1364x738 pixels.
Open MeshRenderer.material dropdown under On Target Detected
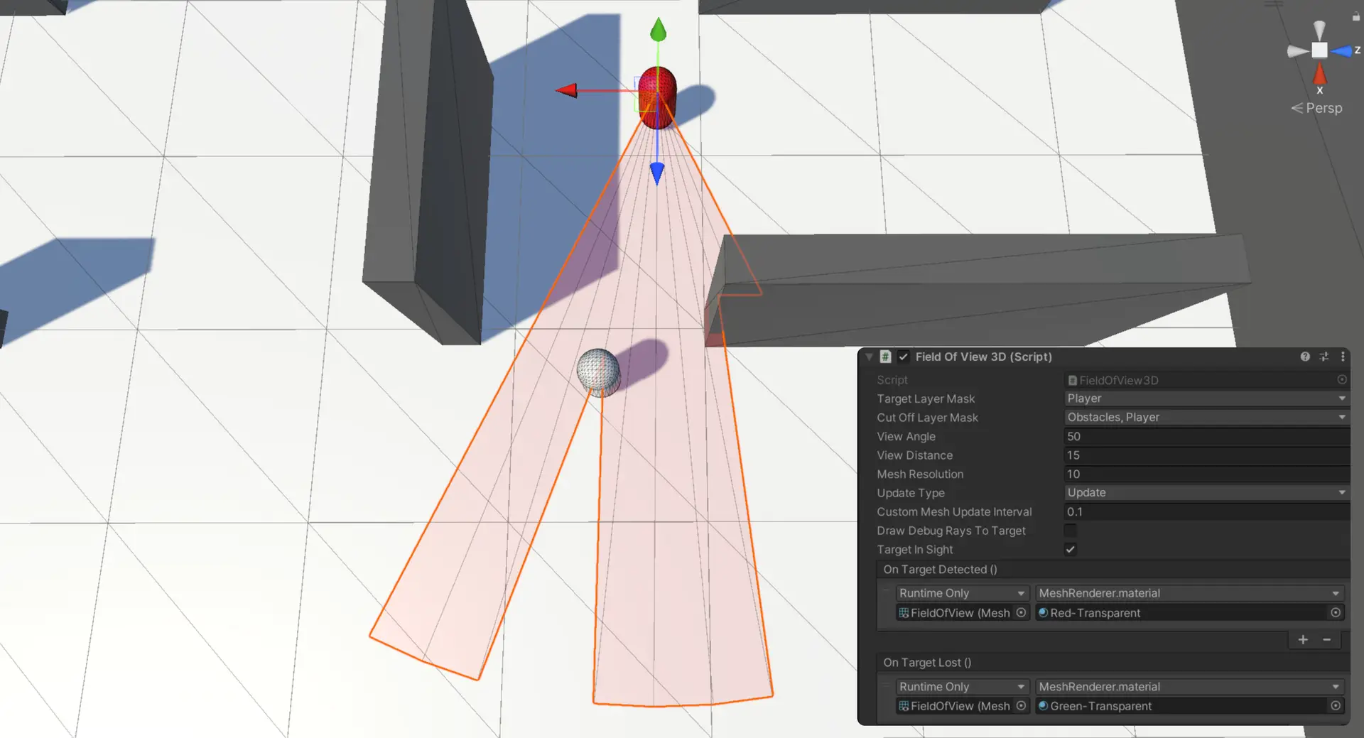(1189, 593)
